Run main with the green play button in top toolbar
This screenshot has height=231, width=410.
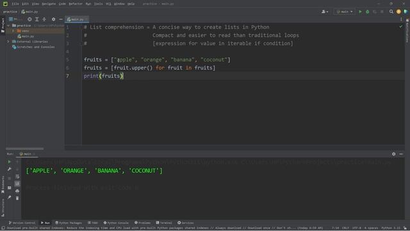coord(360,12)
